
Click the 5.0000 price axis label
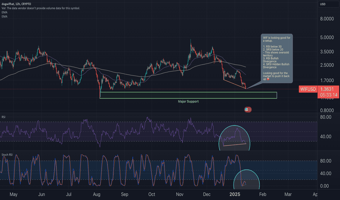327,37
